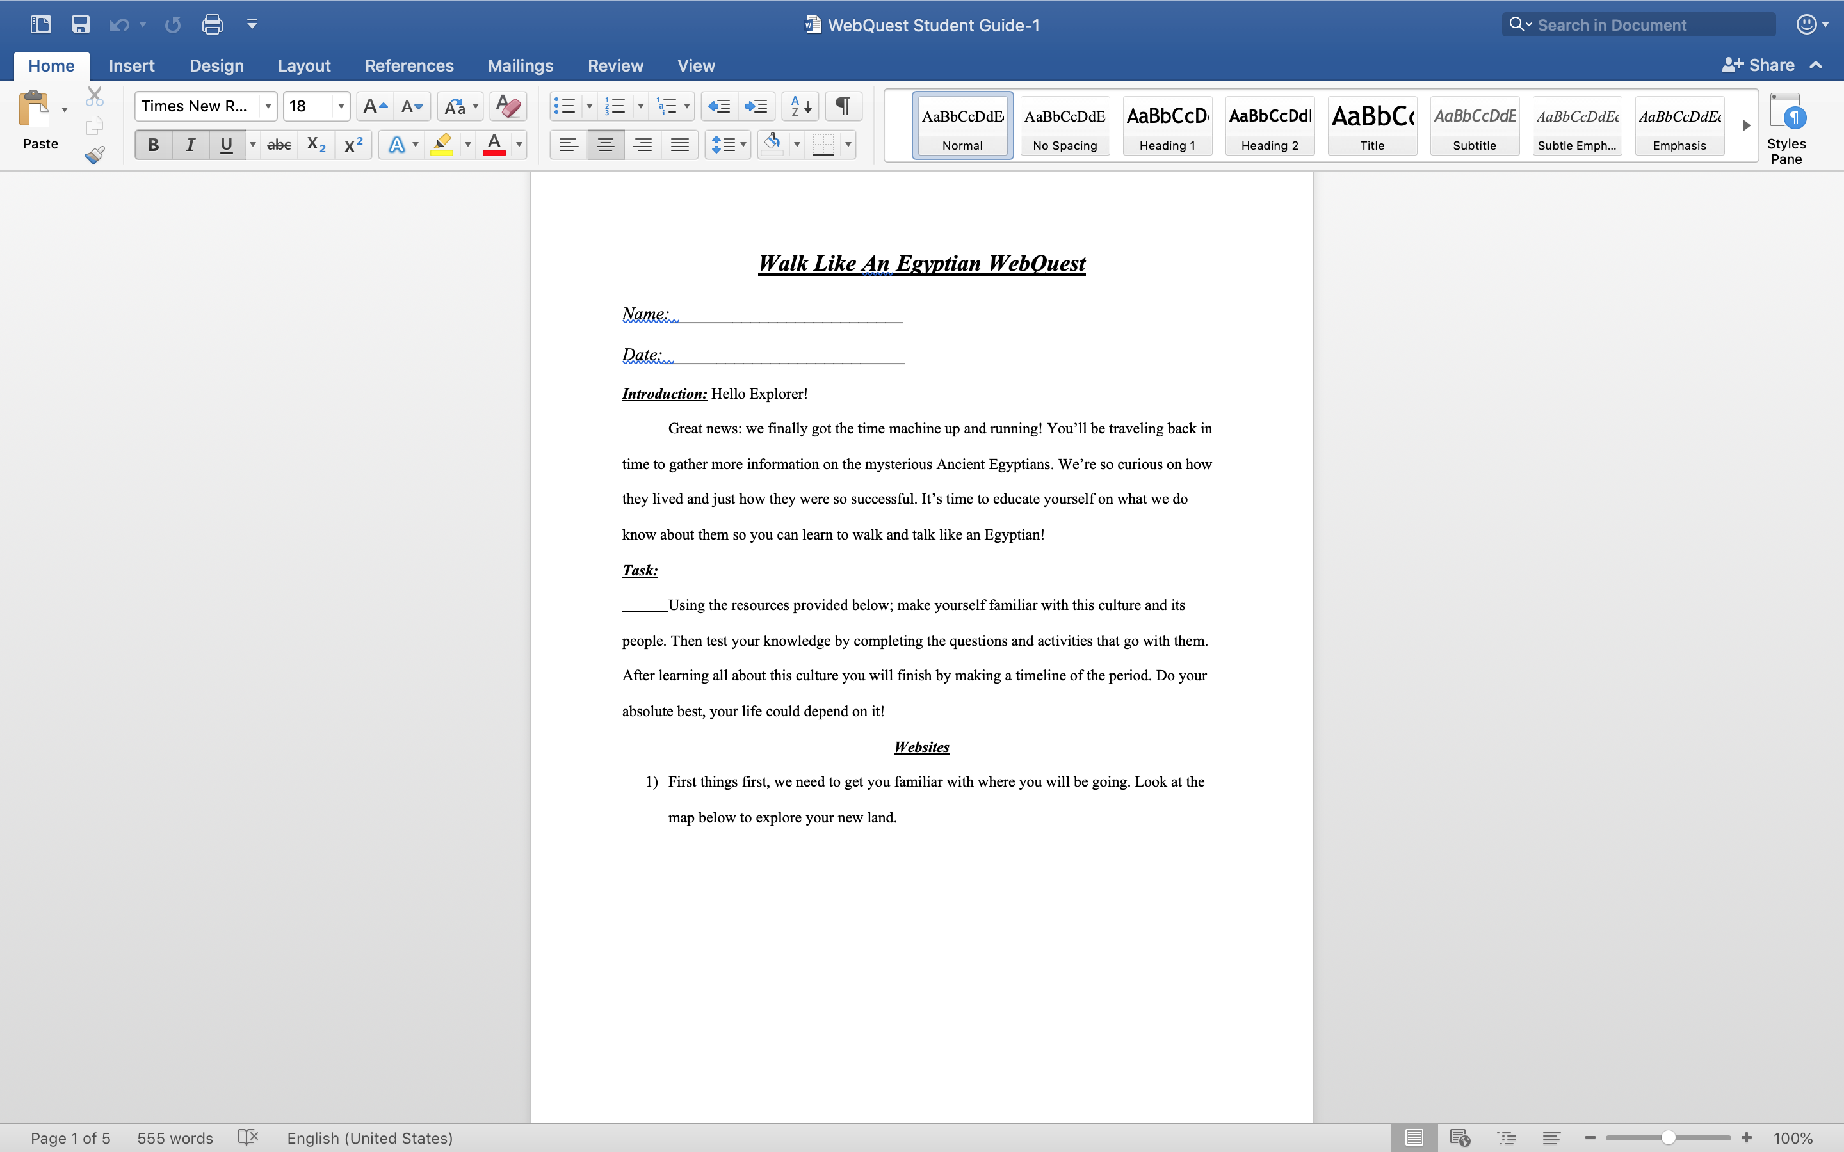The width and height of the screenshot is (1844, 1152).
Task: Click the Format Painter brush icon
Action: 95,156
